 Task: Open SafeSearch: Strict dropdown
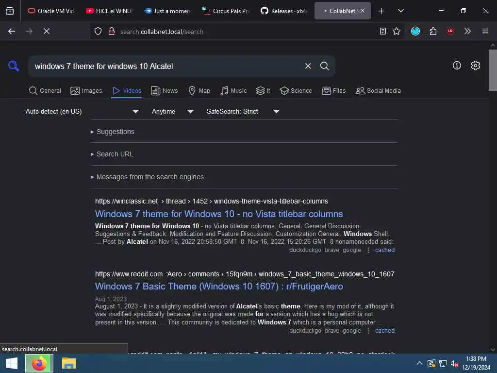[x=243, y=111]
